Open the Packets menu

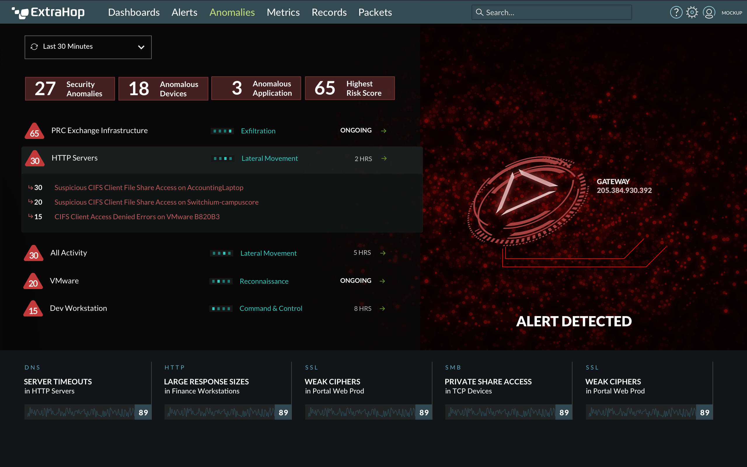[x=375, y=12]
